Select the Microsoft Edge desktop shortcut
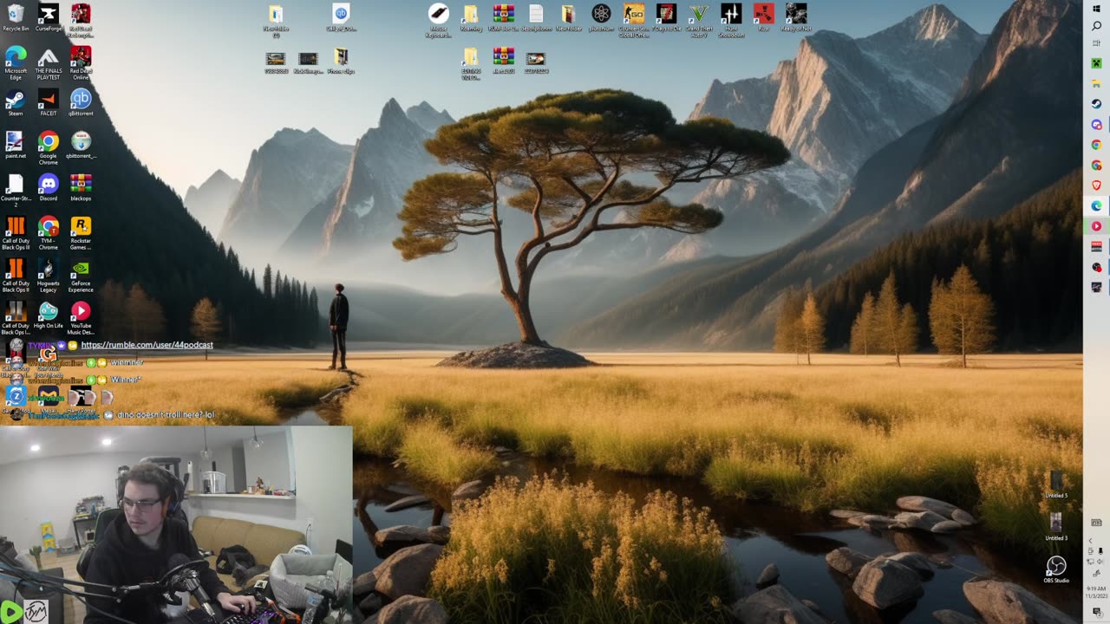 click(16, 62)
